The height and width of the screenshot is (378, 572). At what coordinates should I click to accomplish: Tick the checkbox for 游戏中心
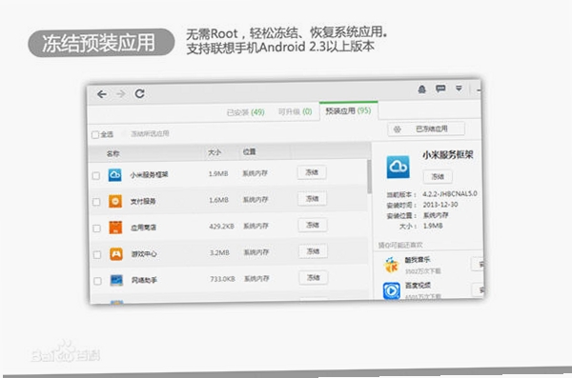97,255
